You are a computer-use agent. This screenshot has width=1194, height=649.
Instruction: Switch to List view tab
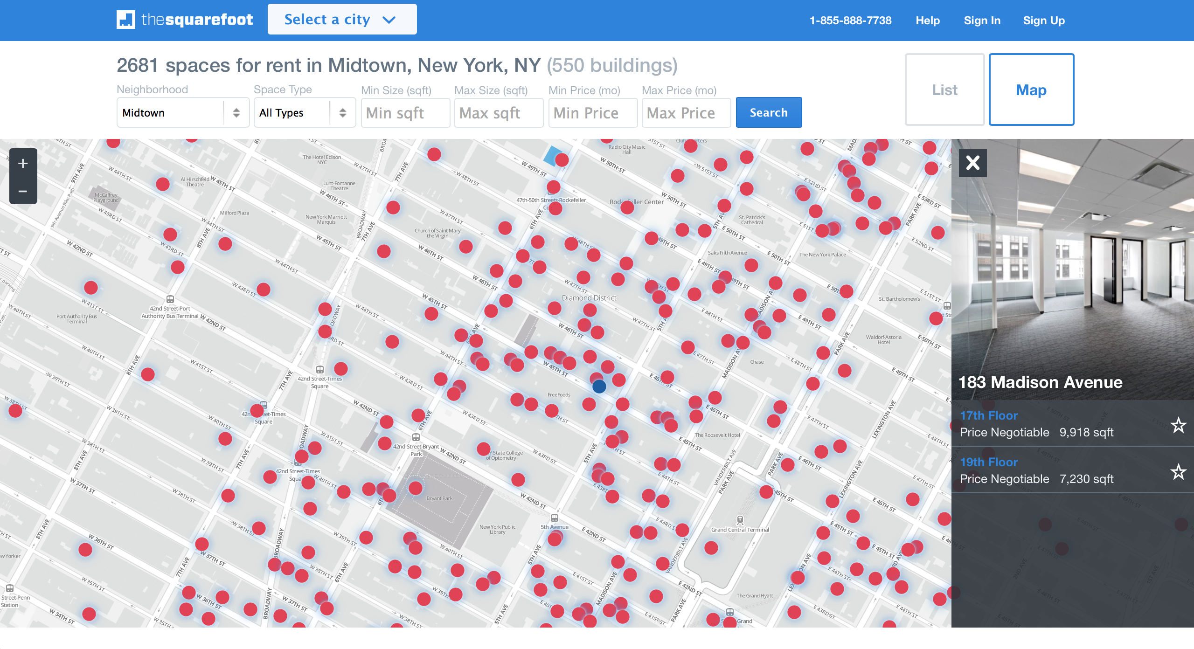coord(944,90)
